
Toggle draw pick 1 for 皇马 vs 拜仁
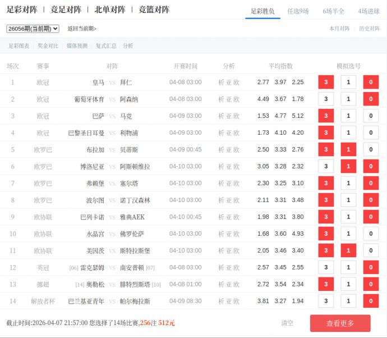click(348, 83)
